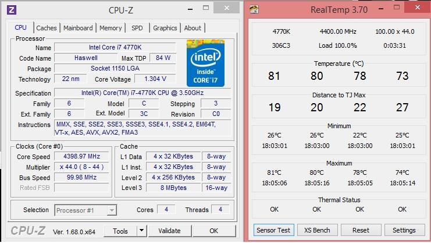Click the Level 3 cache value 8 MBytes

(173, 188)
